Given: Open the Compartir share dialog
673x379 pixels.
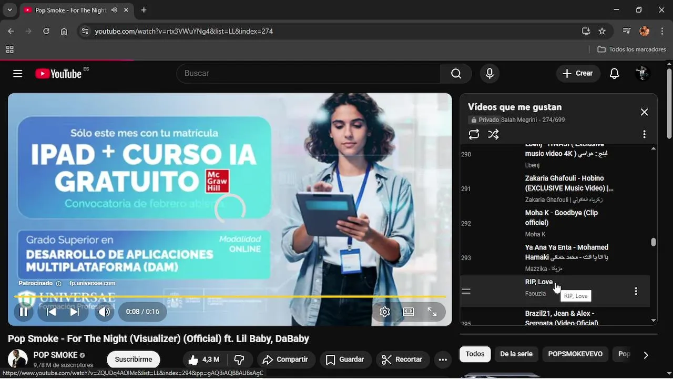Looking at the screenshot, I should tap(285, 360).
